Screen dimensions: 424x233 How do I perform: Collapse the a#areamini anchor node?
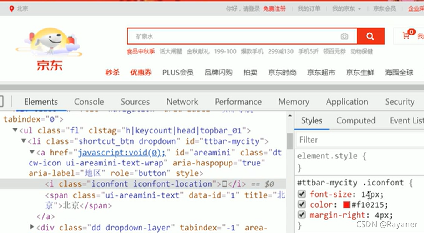click(x=32, y=152)
